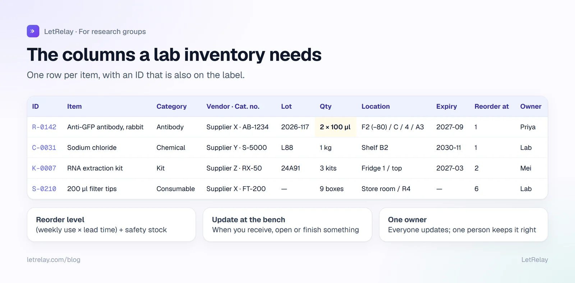Click the Item column header
The height and width of the screenshot is (283, 575).
point(74,106)
